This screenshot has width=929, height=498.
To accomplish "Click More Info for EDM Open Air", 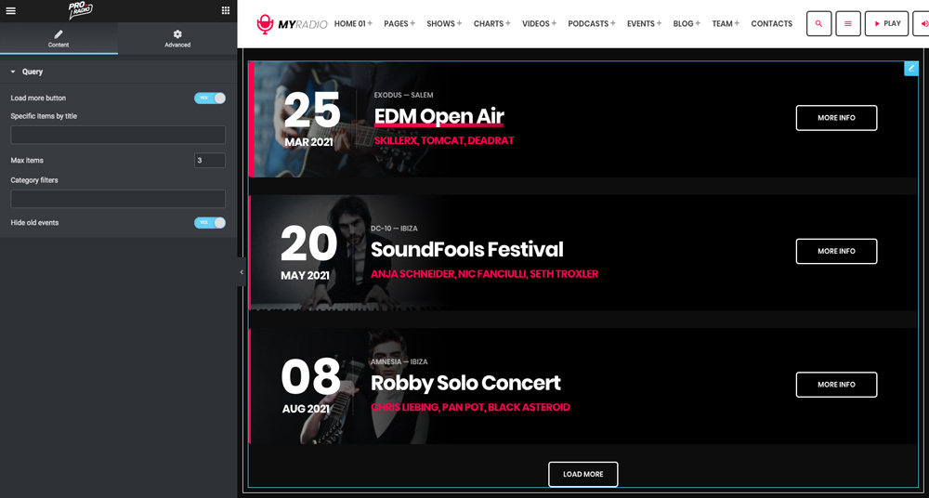I will pos(836,118).
